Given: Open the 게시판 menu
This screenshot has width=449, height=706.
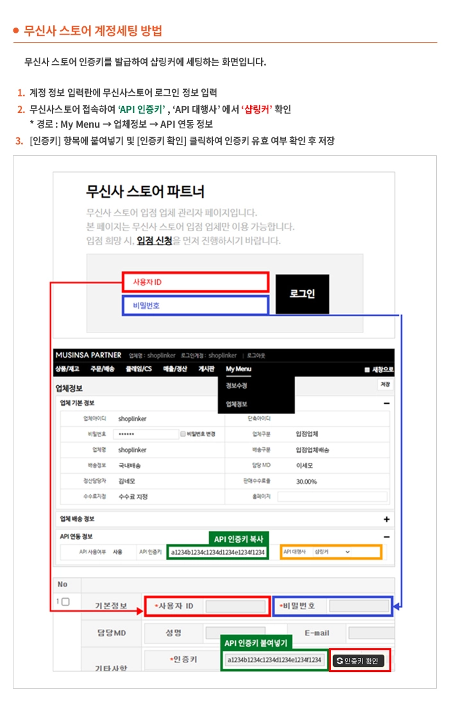Looking at the screenshot, I should 207,369.
